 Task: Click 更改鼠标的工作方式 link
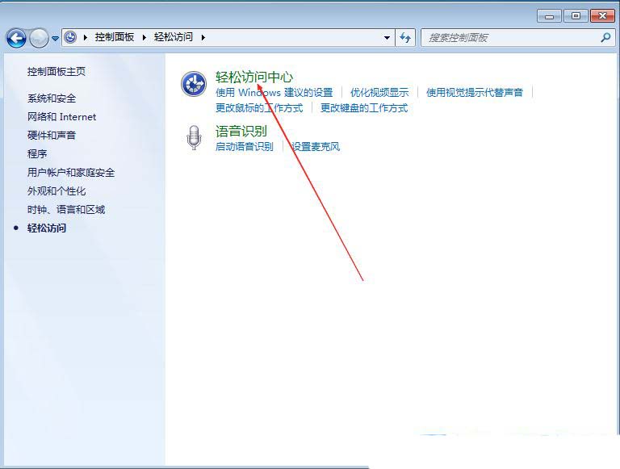coord(259,108)
